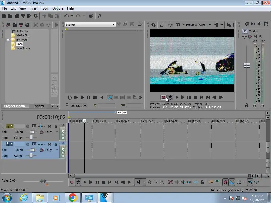Viewport: 271px width, 203px height.
Task: Toggle Loop Playback in the timeline transport
Action: pyautogui.click(x=78, y=182)
